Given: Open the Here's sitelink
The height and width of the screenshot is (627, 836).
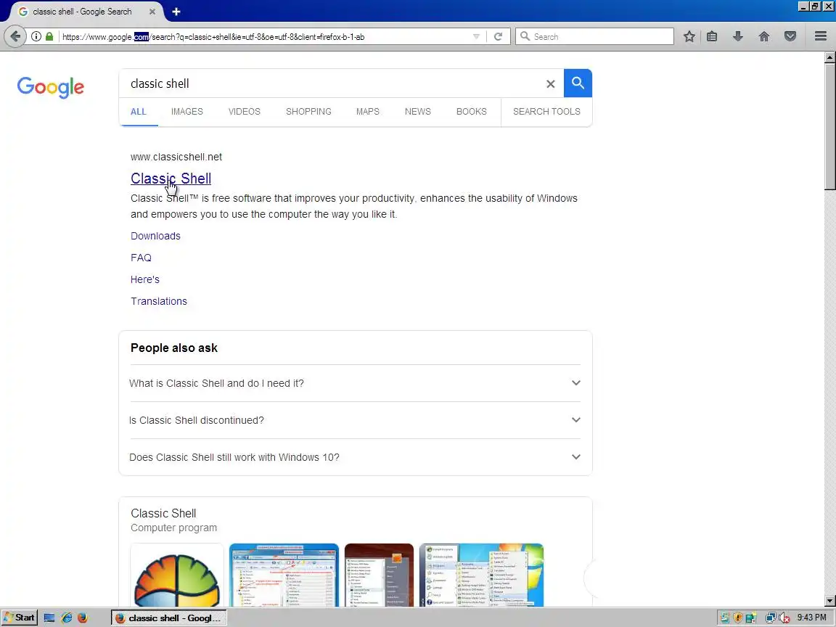Looking at the screenshot, I should (145, 279).
